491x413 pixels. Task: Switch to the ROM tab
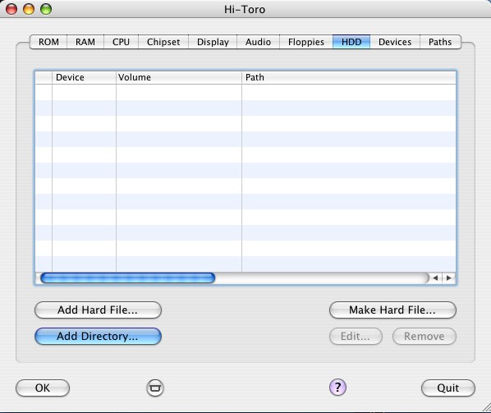click(x=48, y=42)
